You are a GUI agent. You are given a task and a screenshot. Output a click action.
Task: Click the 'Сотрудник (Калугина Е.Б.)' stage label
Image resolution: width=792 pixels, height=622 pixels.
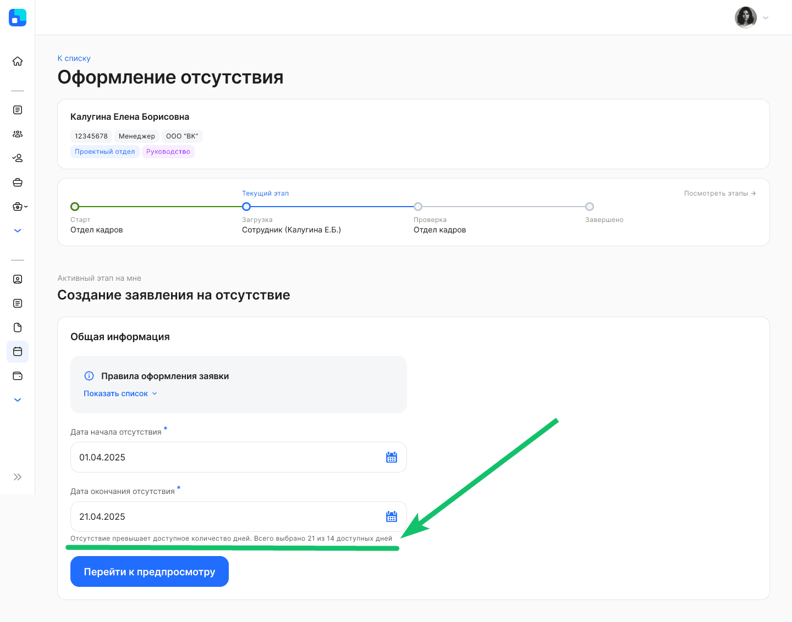coord(291,230)
